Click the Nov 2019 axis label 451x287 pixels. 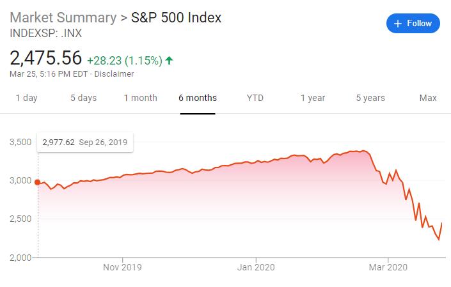(x=122, y=267)
